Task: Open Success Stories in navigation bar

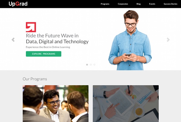Action: 170,4
